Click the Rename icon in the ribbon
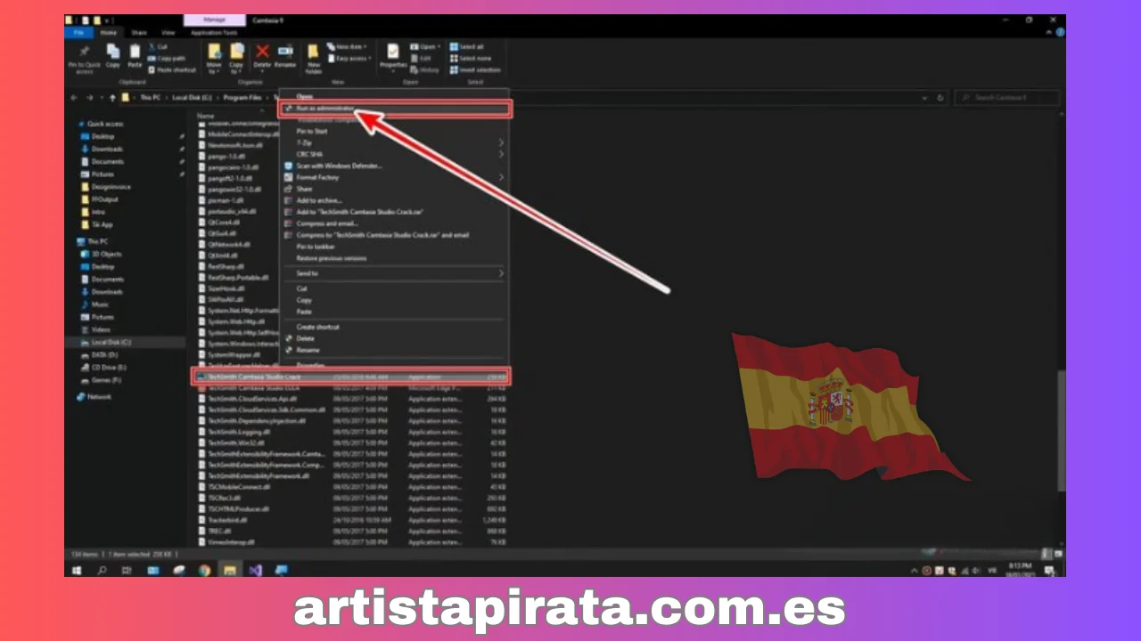This screenshot has height=641, width=1141. click(285, 52)
